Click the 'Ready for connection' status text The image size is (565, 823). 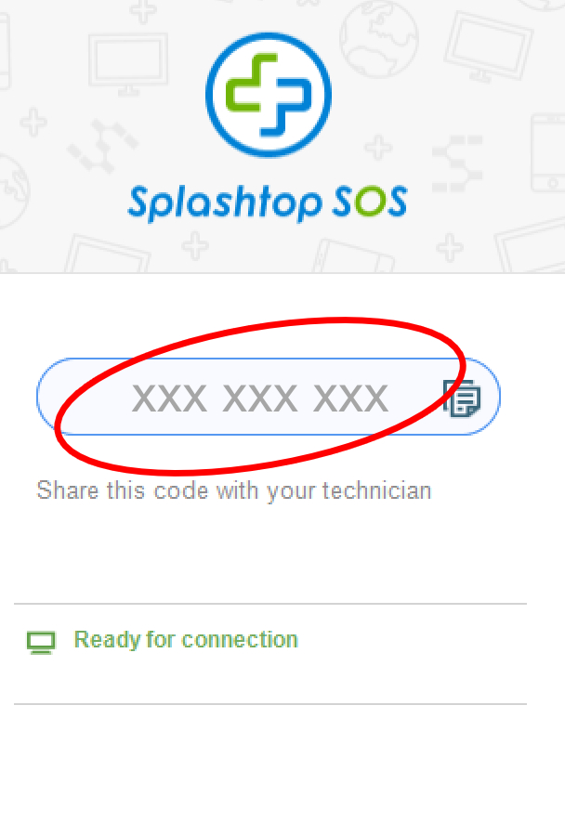[186, 640]
